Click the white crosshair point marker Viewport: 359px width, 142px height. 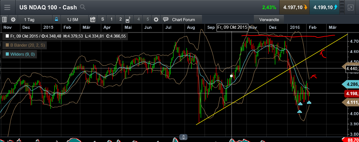click(x=231, y=76)
